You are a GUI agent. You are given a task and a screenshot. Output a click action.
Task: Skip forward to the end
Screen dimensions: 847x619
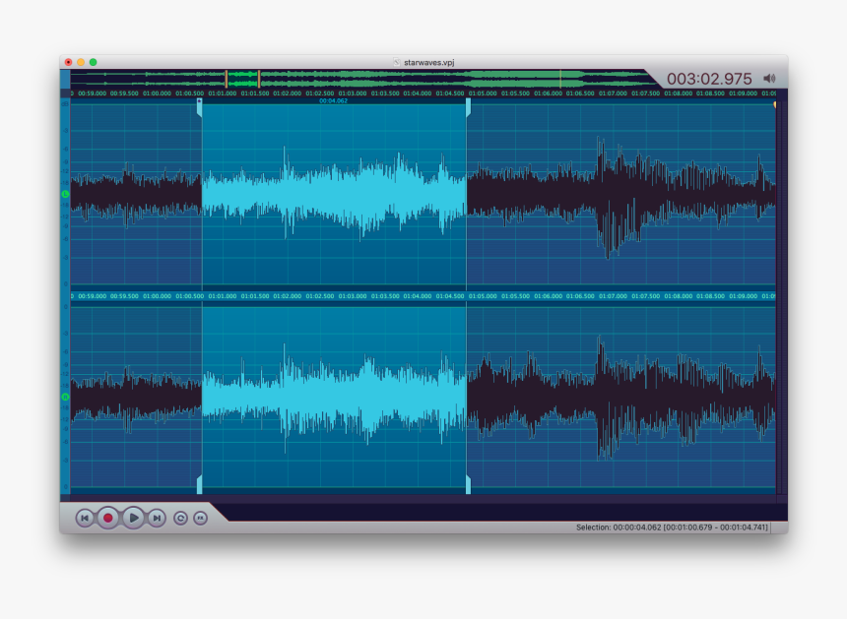pyautogui.click(x=157, y=518)
